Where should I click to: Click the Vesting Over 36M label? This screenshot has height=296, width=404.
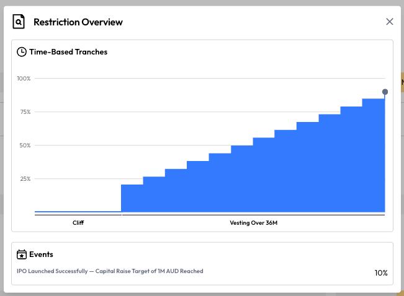pyautogui.click(x=254, y=223)
